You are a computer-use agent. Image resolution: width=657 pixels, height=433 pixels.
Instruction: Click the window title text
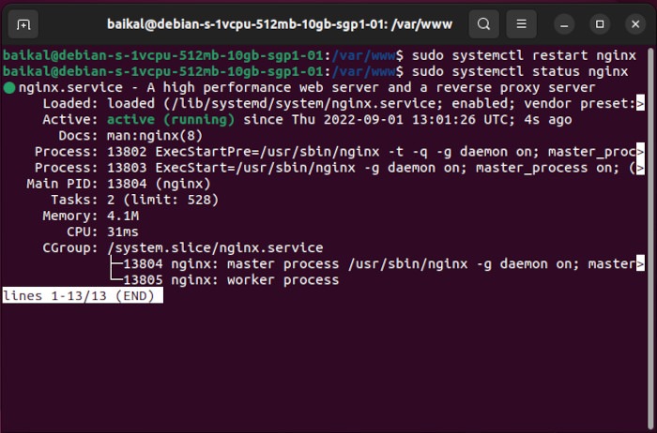click(280, 24)
